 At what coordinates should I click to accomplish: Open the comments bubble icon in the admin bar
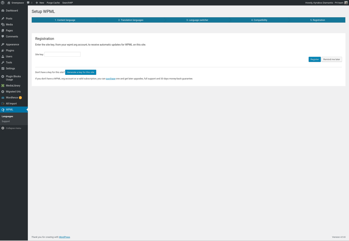coord(28,3)
